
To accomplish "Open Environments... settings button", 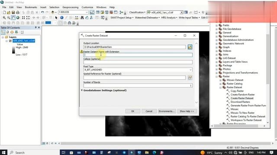I will tap(166, 111).
